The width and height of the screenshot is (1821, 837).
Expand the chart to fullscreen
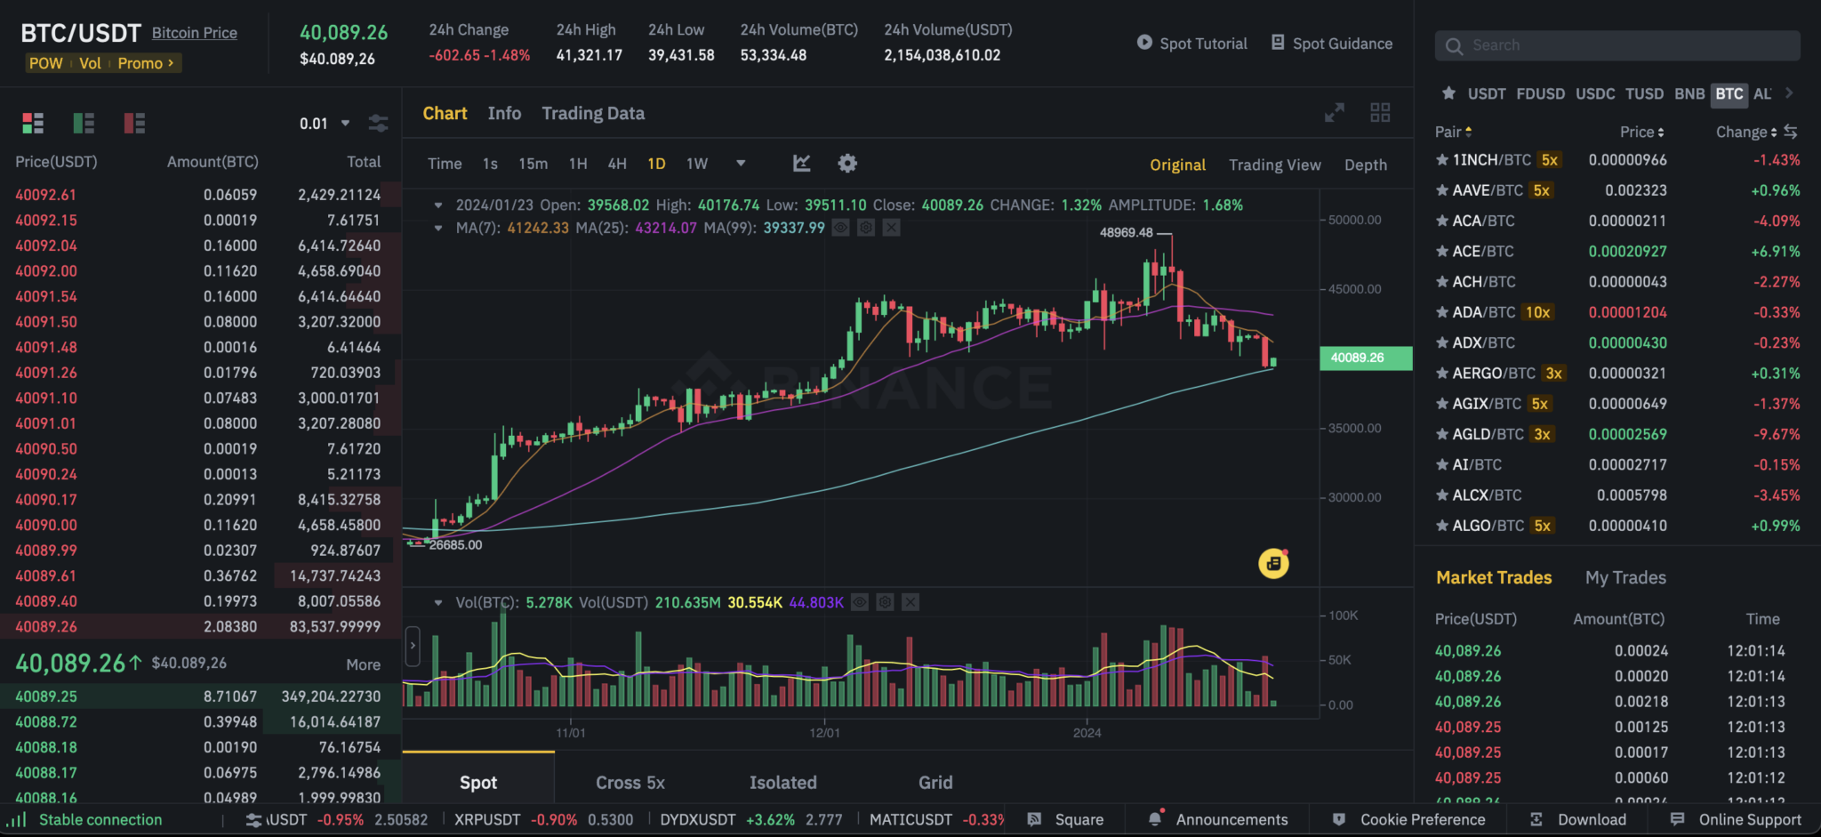1334,113
